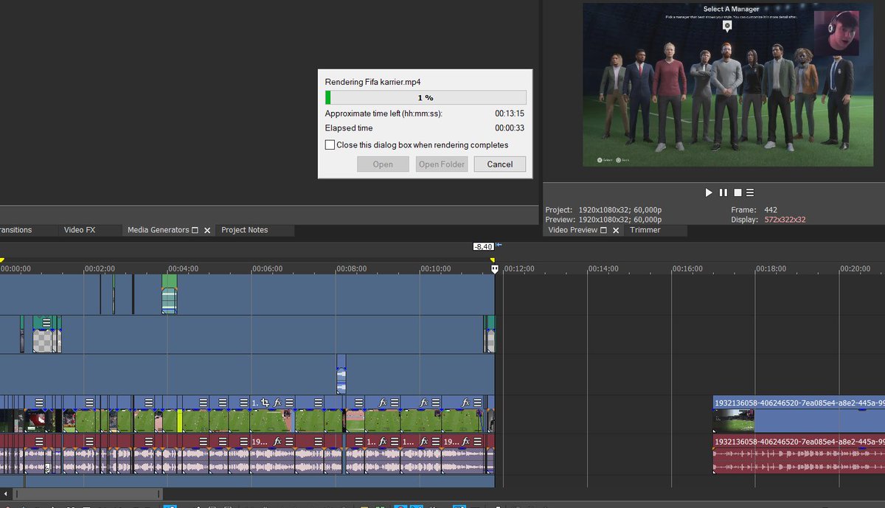Enable 'Close this dialog box when rendering completes'
This screenshot has width=885, height=508.
(x=330, y=145)
